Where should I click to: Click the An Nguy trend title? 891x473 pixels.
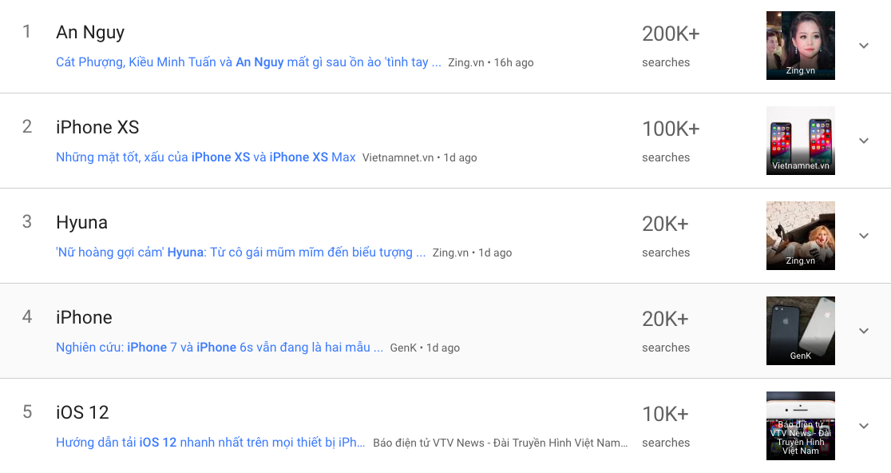90,33
